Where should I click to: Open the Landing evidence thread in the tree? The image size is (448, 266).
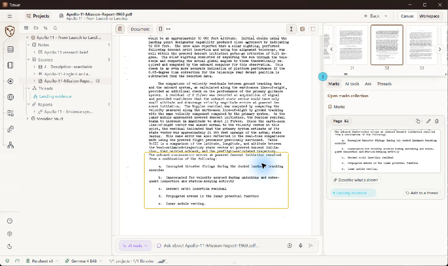[x=55, y=96]
